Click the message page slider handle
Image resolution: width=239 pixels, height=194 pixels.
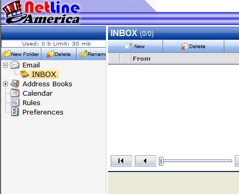[161, 161]
